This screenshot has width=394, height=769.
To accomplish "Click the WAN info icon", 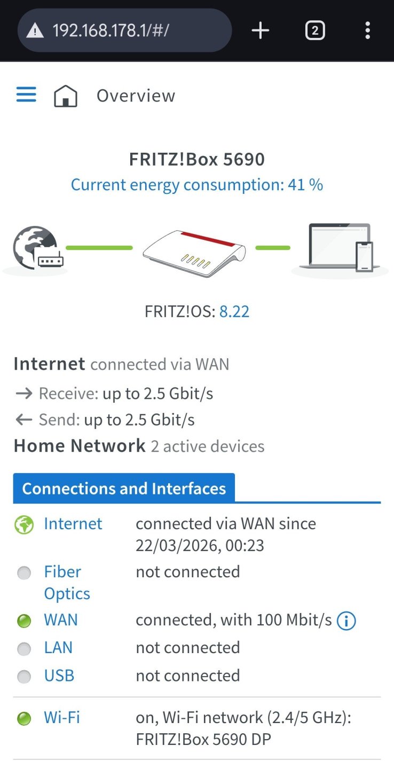I will (x=346, y=621).
